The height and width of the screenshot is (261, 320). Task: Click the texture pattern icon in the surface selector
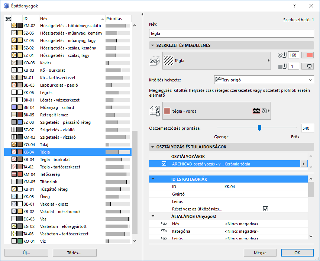click(x=256, y=111)
